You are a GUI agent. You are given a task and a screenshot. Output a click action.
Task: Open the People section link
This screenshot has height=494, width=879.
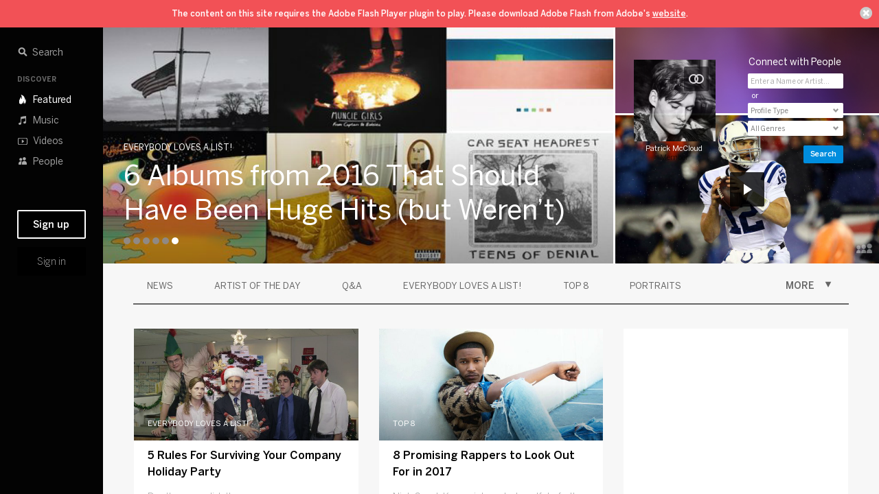click(48, 161)
